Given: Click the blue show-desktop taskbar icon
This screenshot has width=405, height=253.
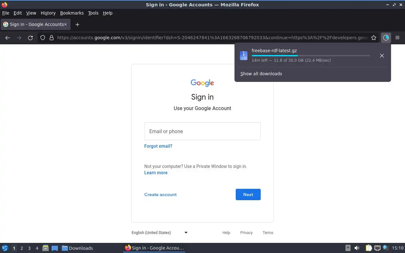Looking at the screenshot, I should (55, 248).
